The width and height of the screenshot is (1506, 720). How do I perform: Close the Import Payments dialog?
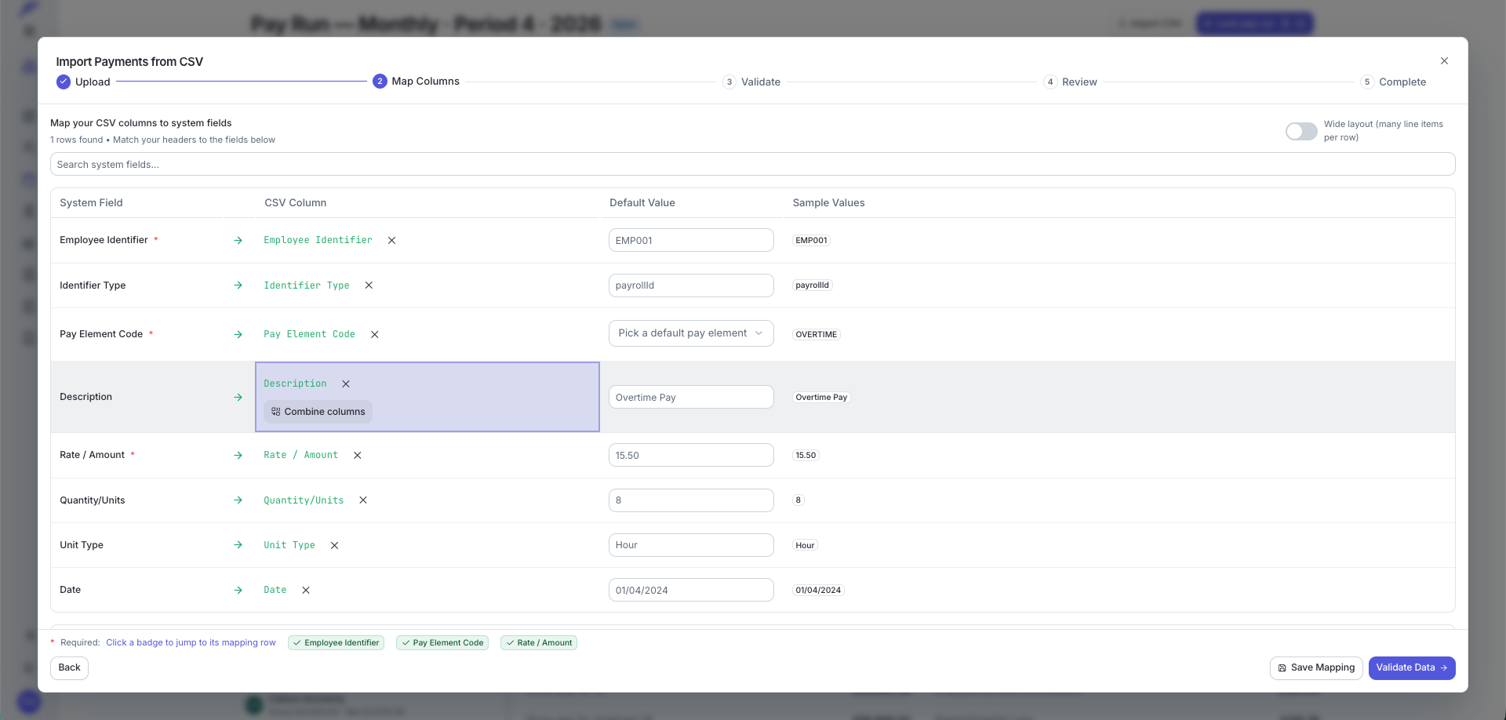click(x=1444, y=61)
